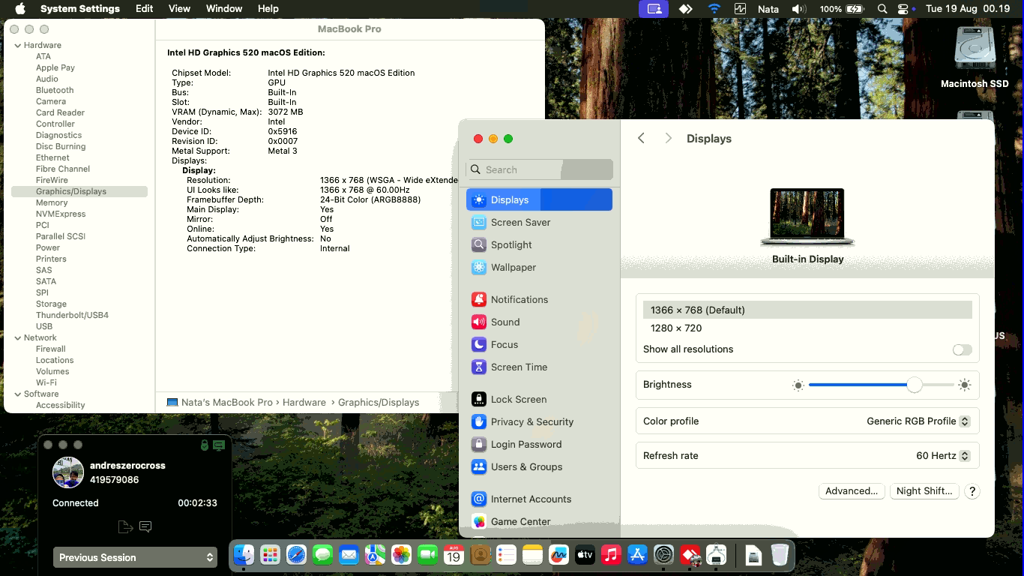Viewport: 1024px width, 576px height.
Task: Open the Screen Saver settings icon
Action: coord(478,223)
